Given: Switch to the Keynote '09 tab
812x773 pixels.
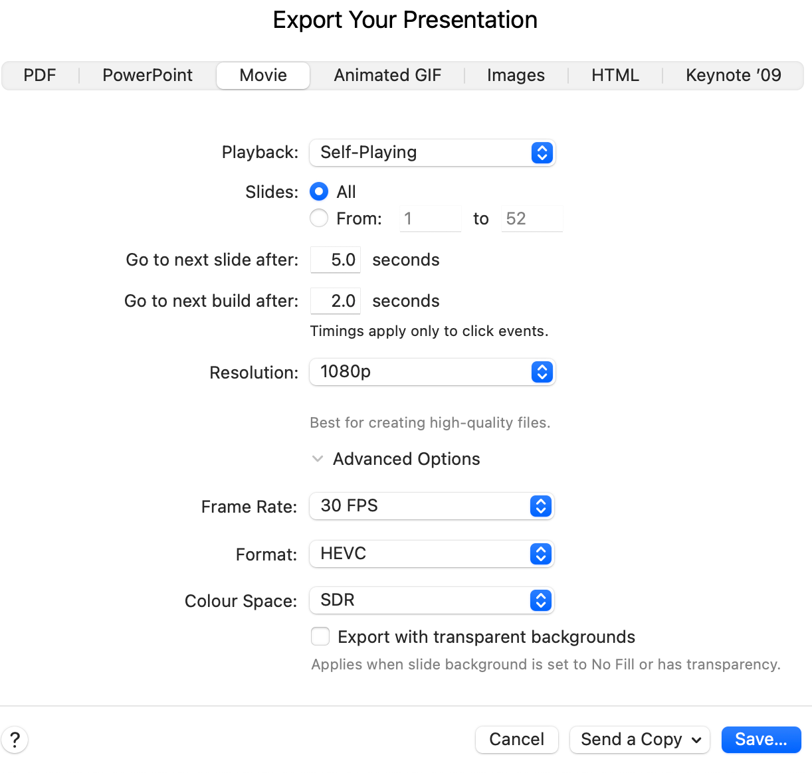Looking at the screenshot, I should click(734, 76).
